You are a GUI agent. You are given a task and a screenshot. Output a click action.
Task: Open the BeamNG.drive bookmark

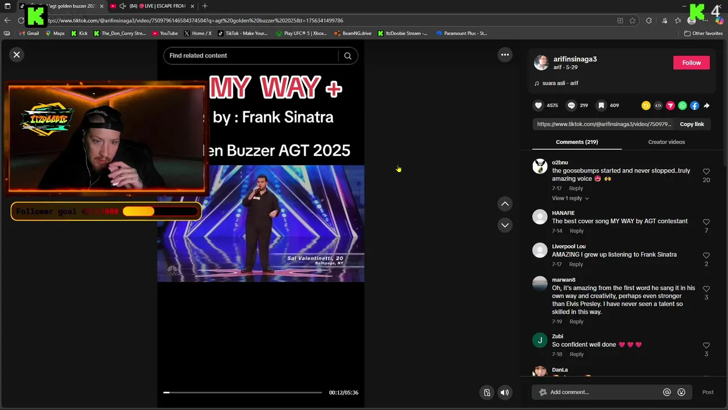click(x=353, y=33)
